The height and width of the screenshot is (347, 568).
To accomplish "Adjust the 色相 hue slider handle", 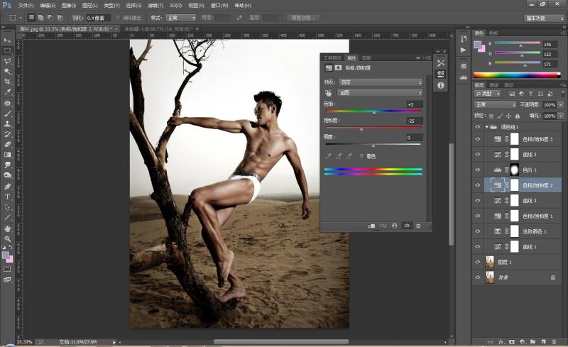I will click(x=374, y=113).
